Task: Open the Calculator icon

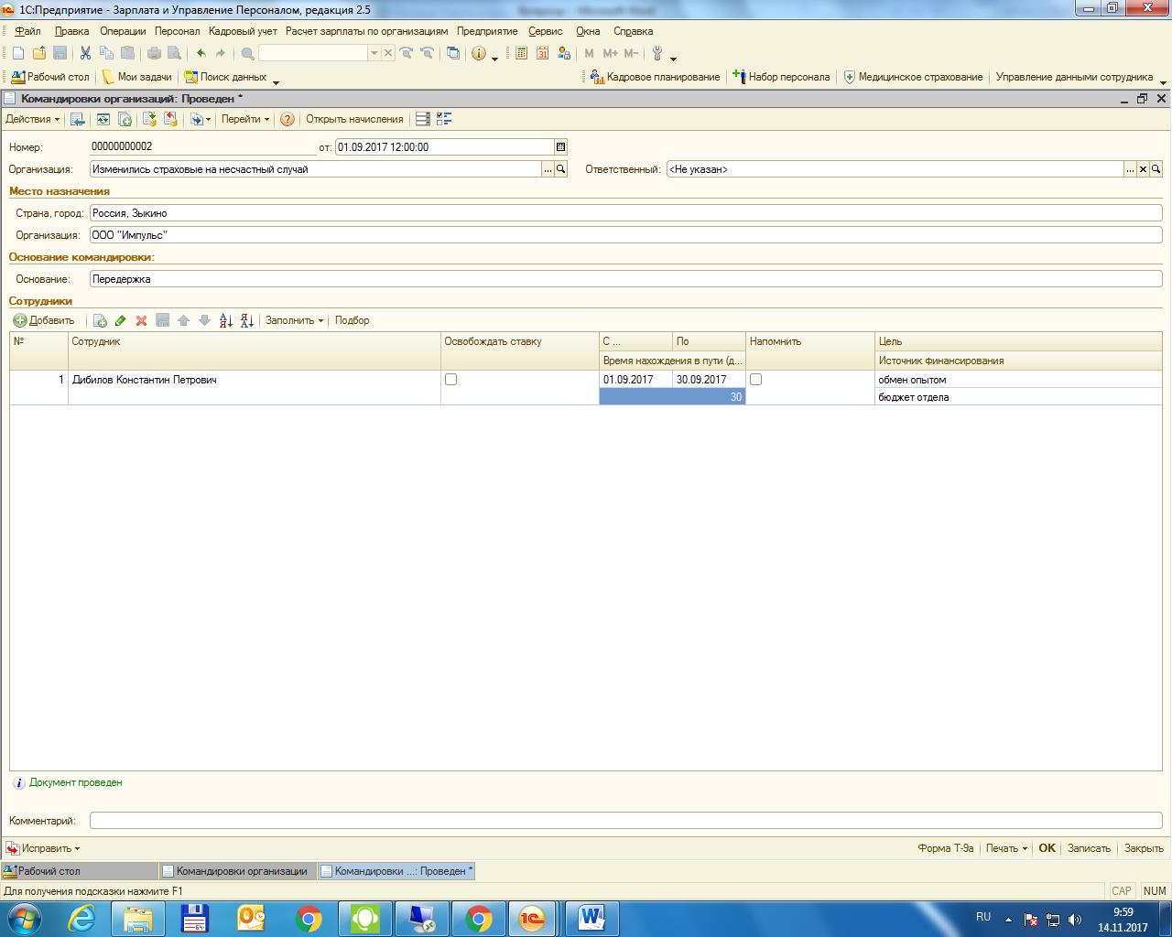Action: click(x=521, y=54)
